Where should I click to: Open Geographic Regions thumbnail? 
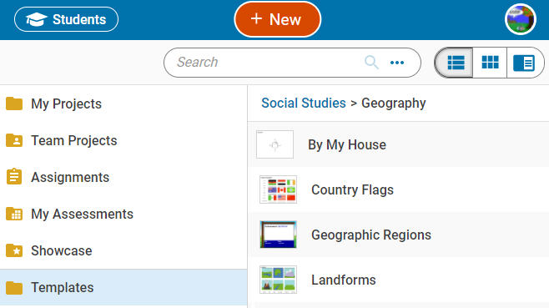coord(279,235)
